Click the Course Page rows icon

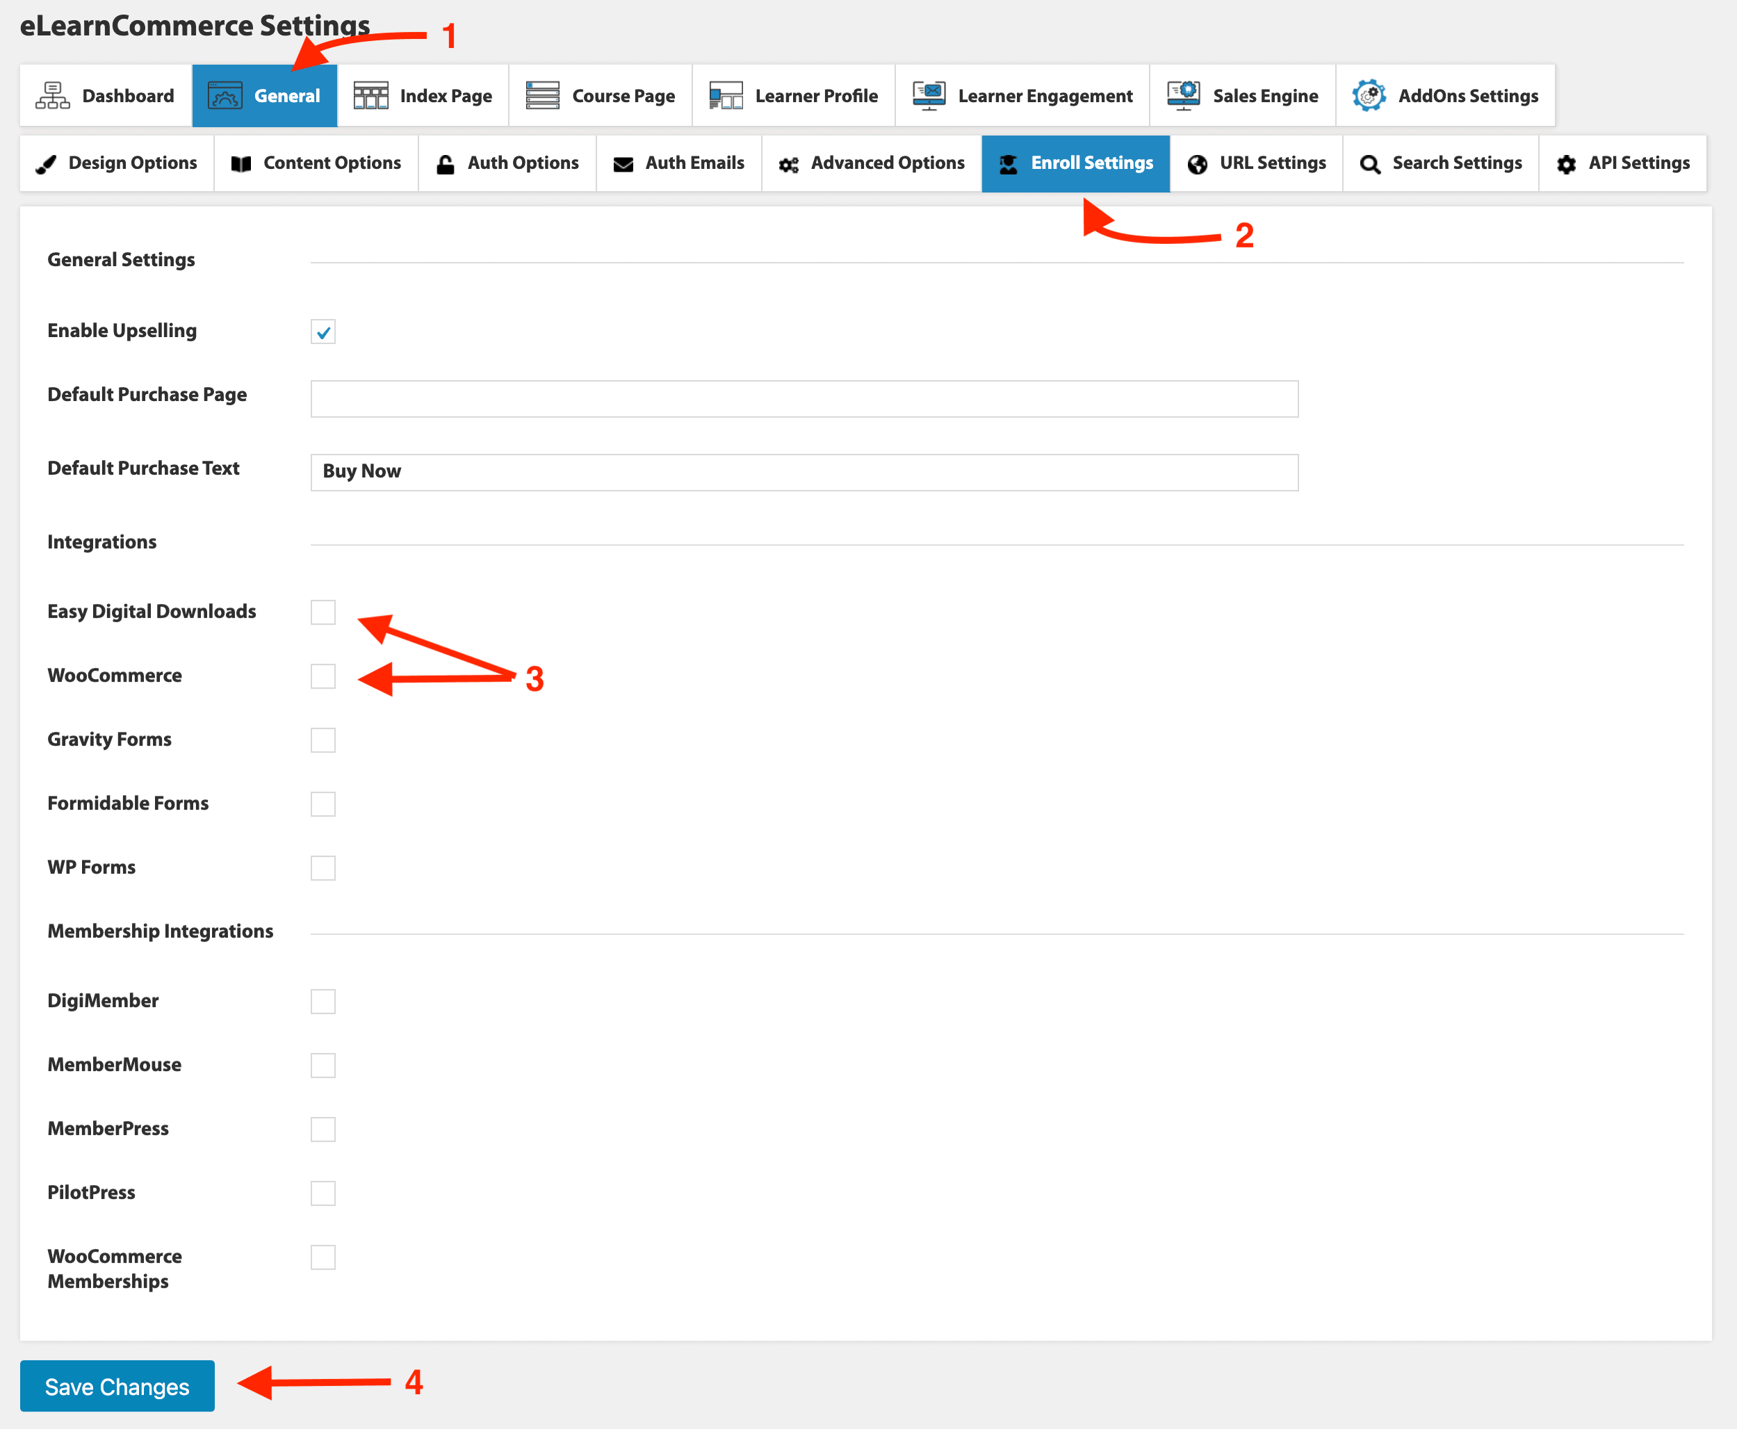[x=542, y=95]
